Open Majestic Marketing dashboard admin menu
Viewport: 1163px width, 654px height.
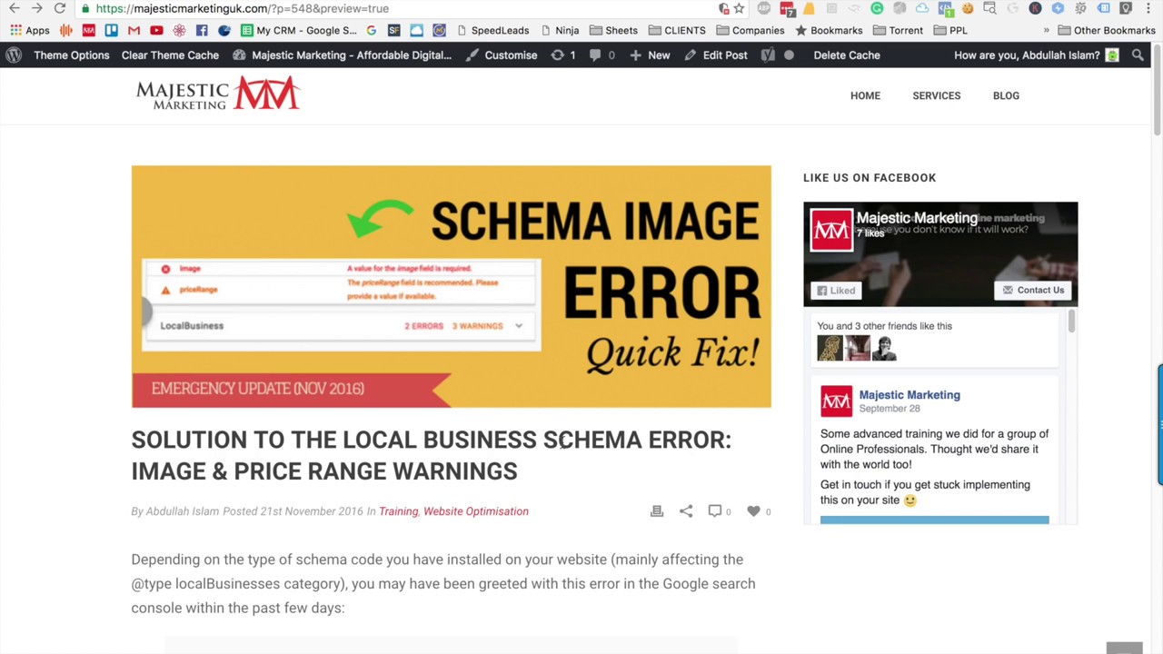point(342,54)
